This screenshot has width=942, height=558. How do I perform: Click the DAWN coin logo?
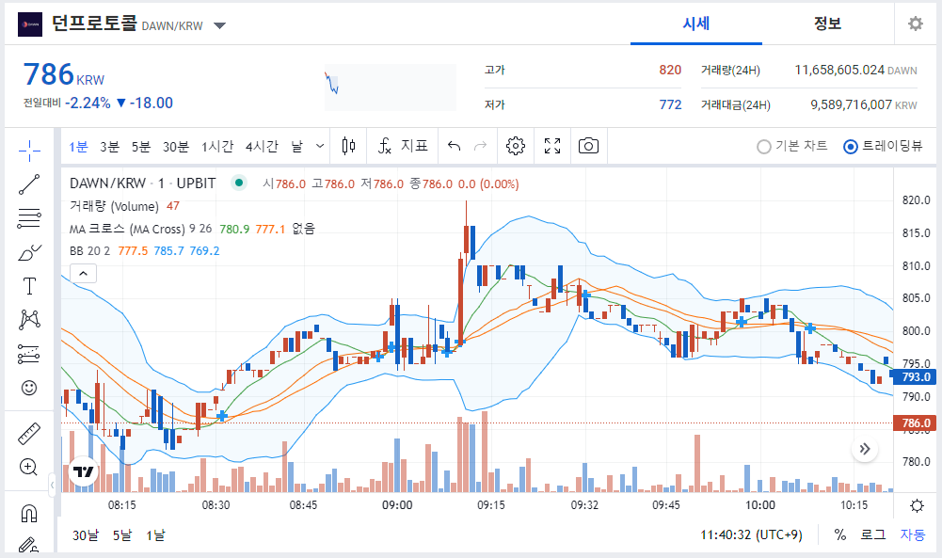(x=30, y=24)
